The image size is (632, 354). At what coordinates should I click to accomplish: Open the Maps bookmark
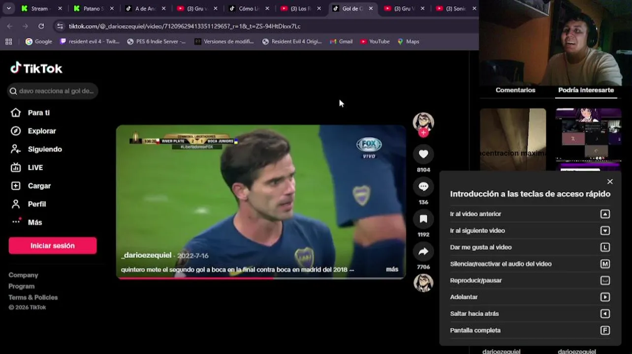[x=408, y=41]
